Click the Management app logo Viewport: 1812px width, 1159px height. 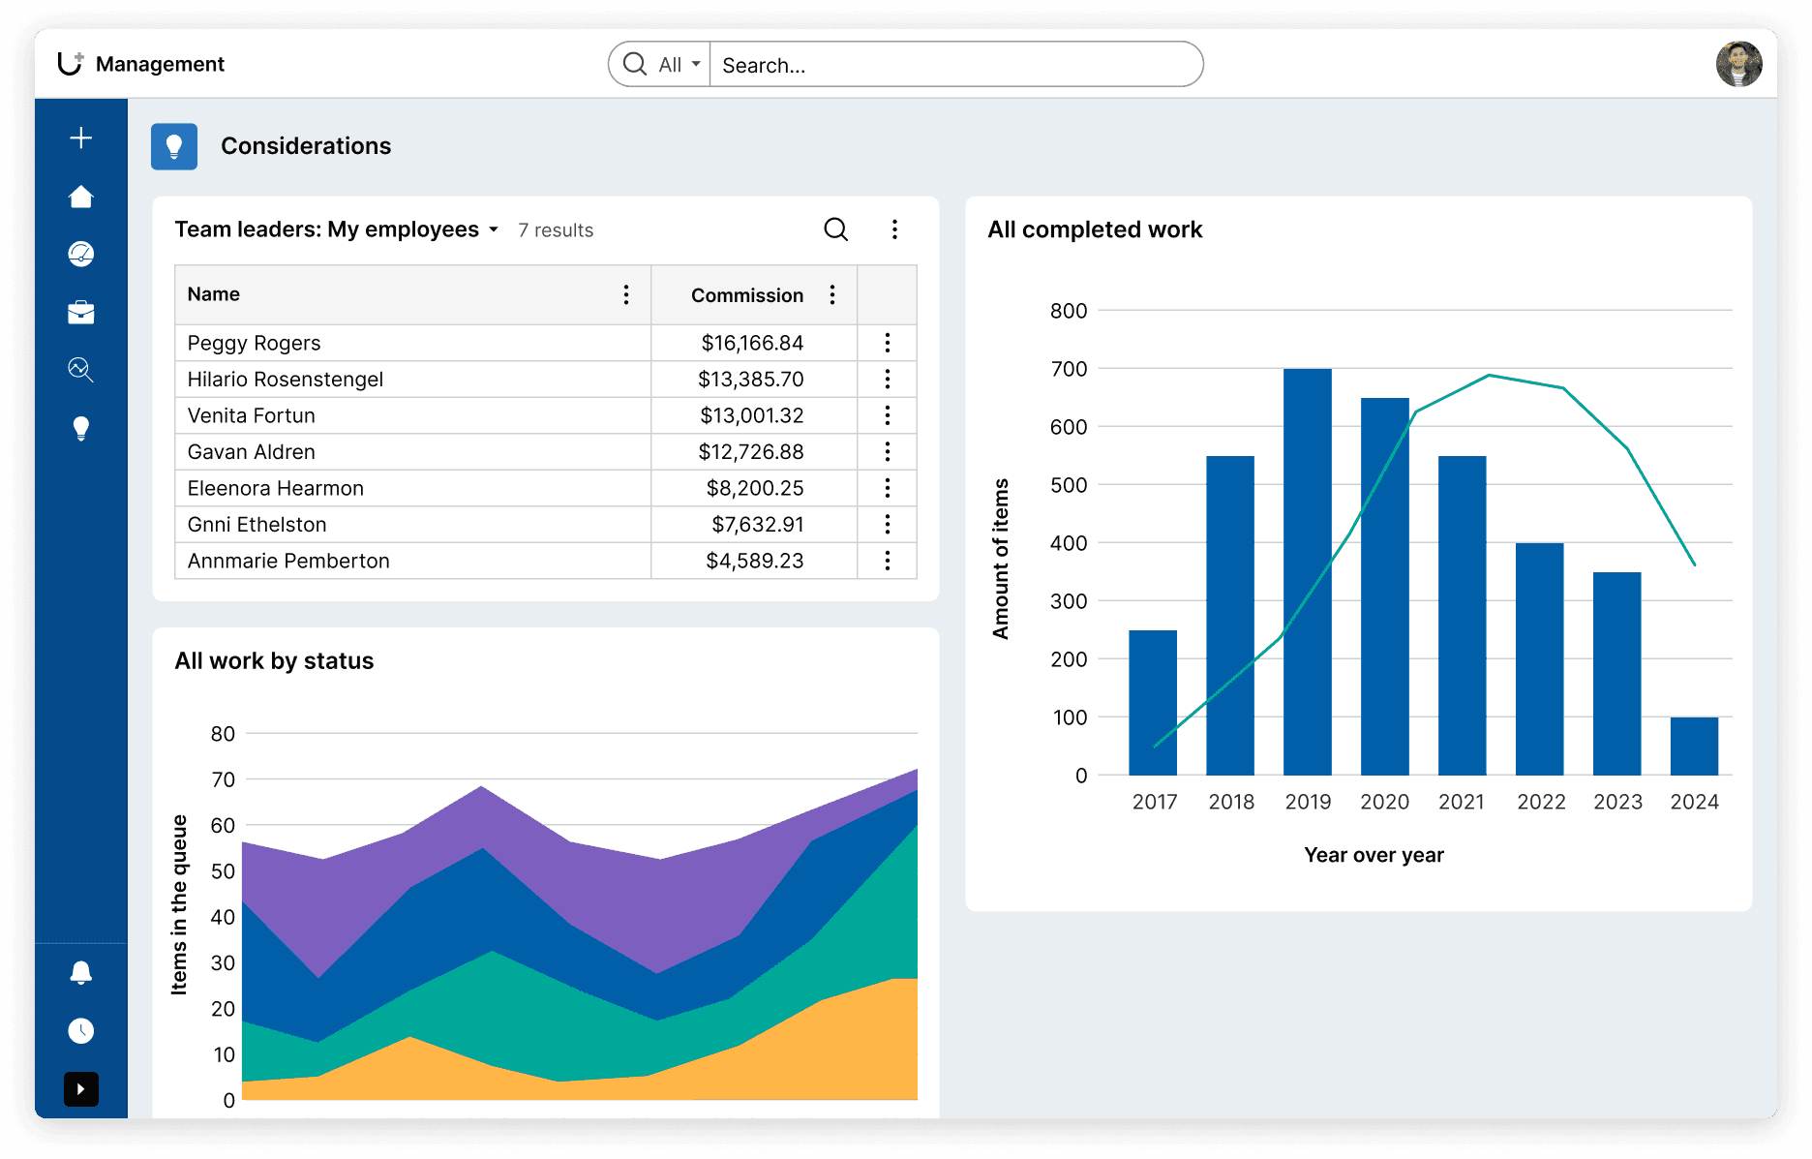click(x=71, y=63)
